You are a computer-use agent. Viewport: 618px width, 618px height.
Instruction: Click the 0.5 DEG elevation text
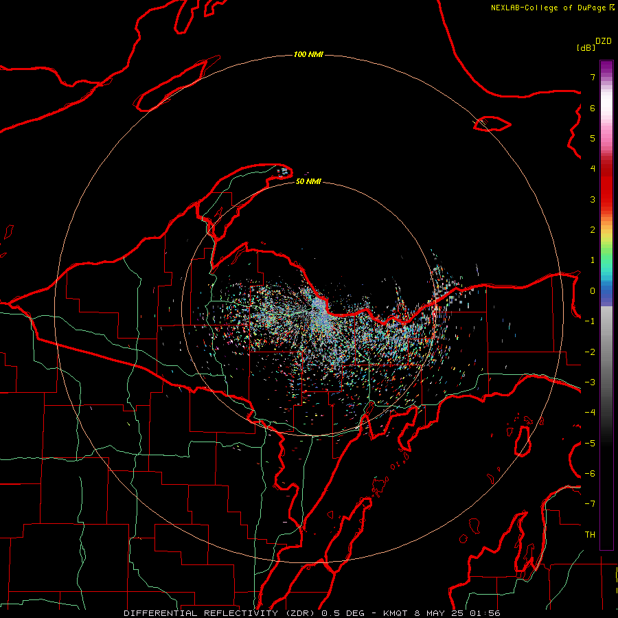point(345,613)
